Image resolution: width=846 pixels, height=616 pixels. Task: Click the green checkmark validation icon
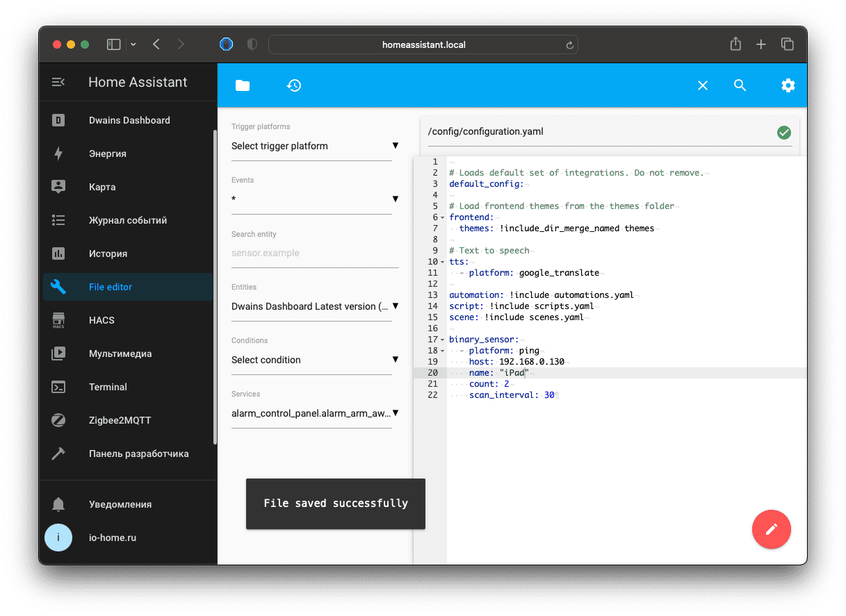783,132
